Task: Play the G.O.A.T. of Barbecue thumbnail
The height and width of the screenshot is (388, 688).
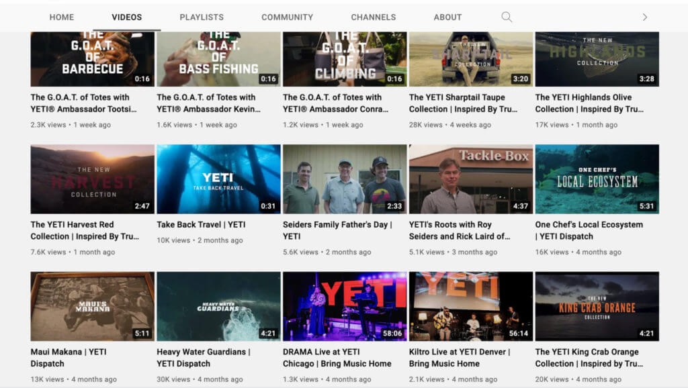Action: coord(91,58)
